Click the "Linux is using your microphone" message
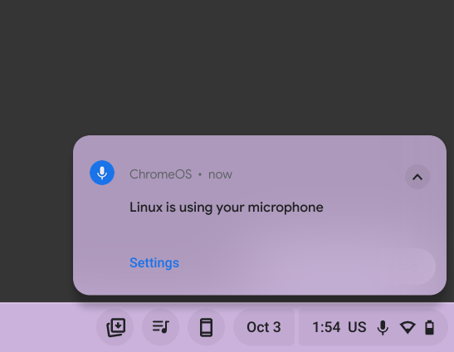This screenshot has width=454, height=352. [x=226, y=208]
